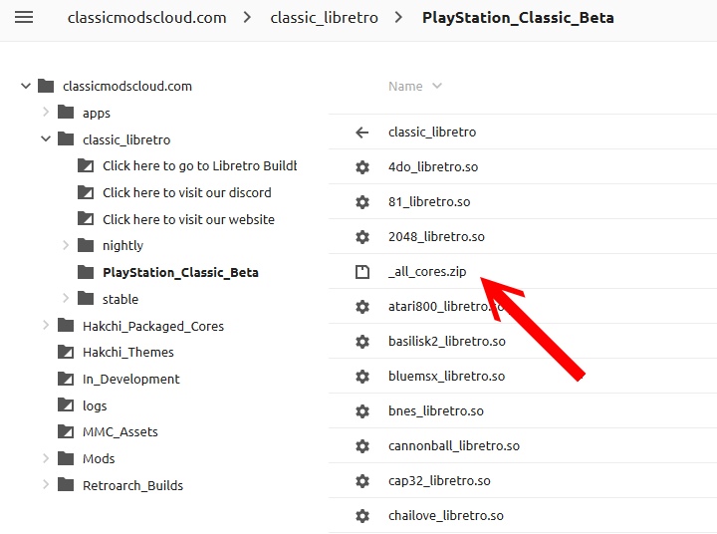Select Hakchi_Themes in folder tree
The height and width of the screenshot is (534, 717).
(x=128, y=352)
